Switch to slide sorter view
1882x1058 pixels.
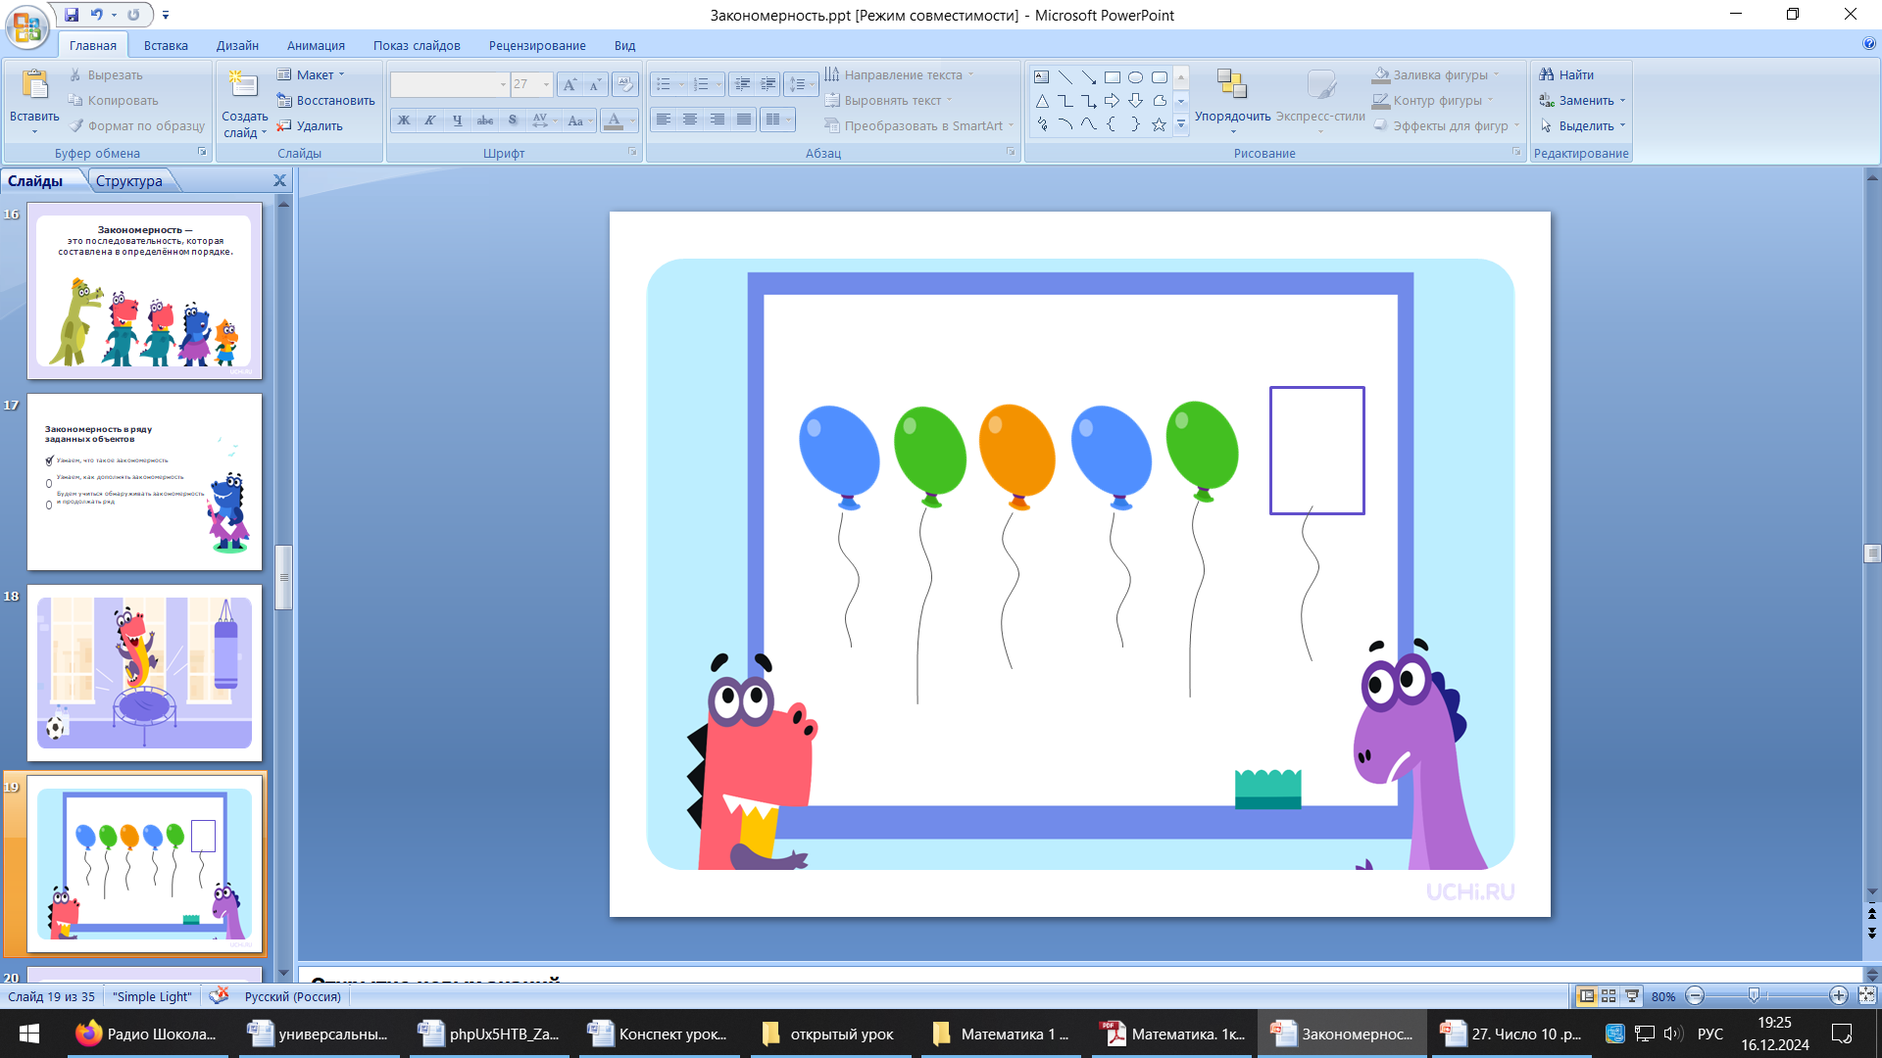coord(1609,996)
